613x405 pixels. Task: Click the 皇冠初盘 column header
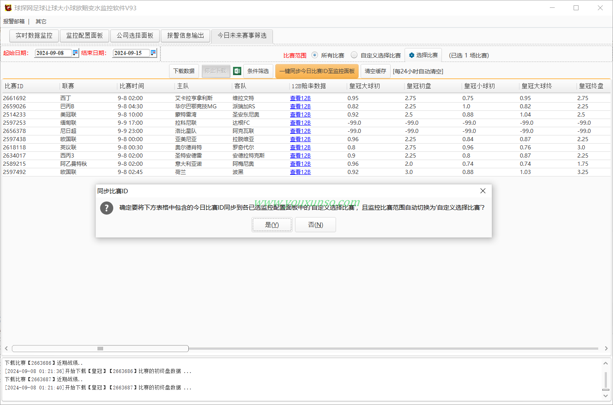tap(433, 86)
